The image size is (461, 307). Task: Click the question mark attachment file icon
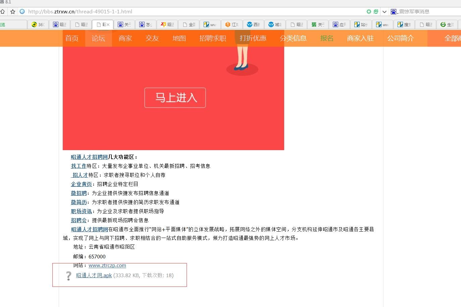click(x=68, y=276)
